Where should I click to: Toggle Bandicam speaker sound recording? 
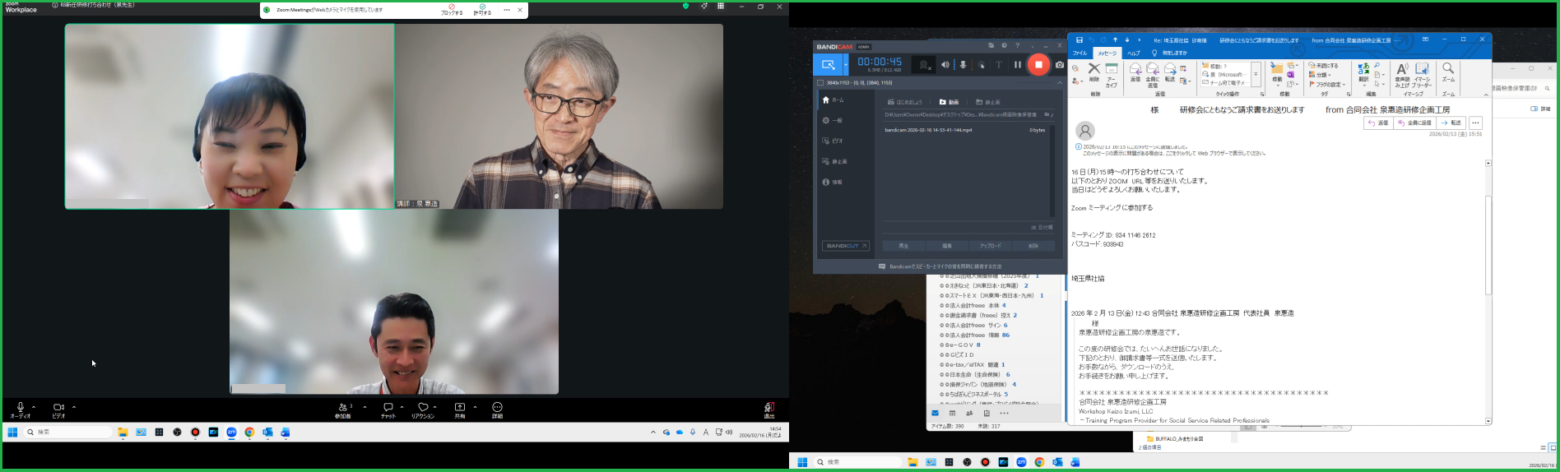pyautogui.click(x=945, y=65)
